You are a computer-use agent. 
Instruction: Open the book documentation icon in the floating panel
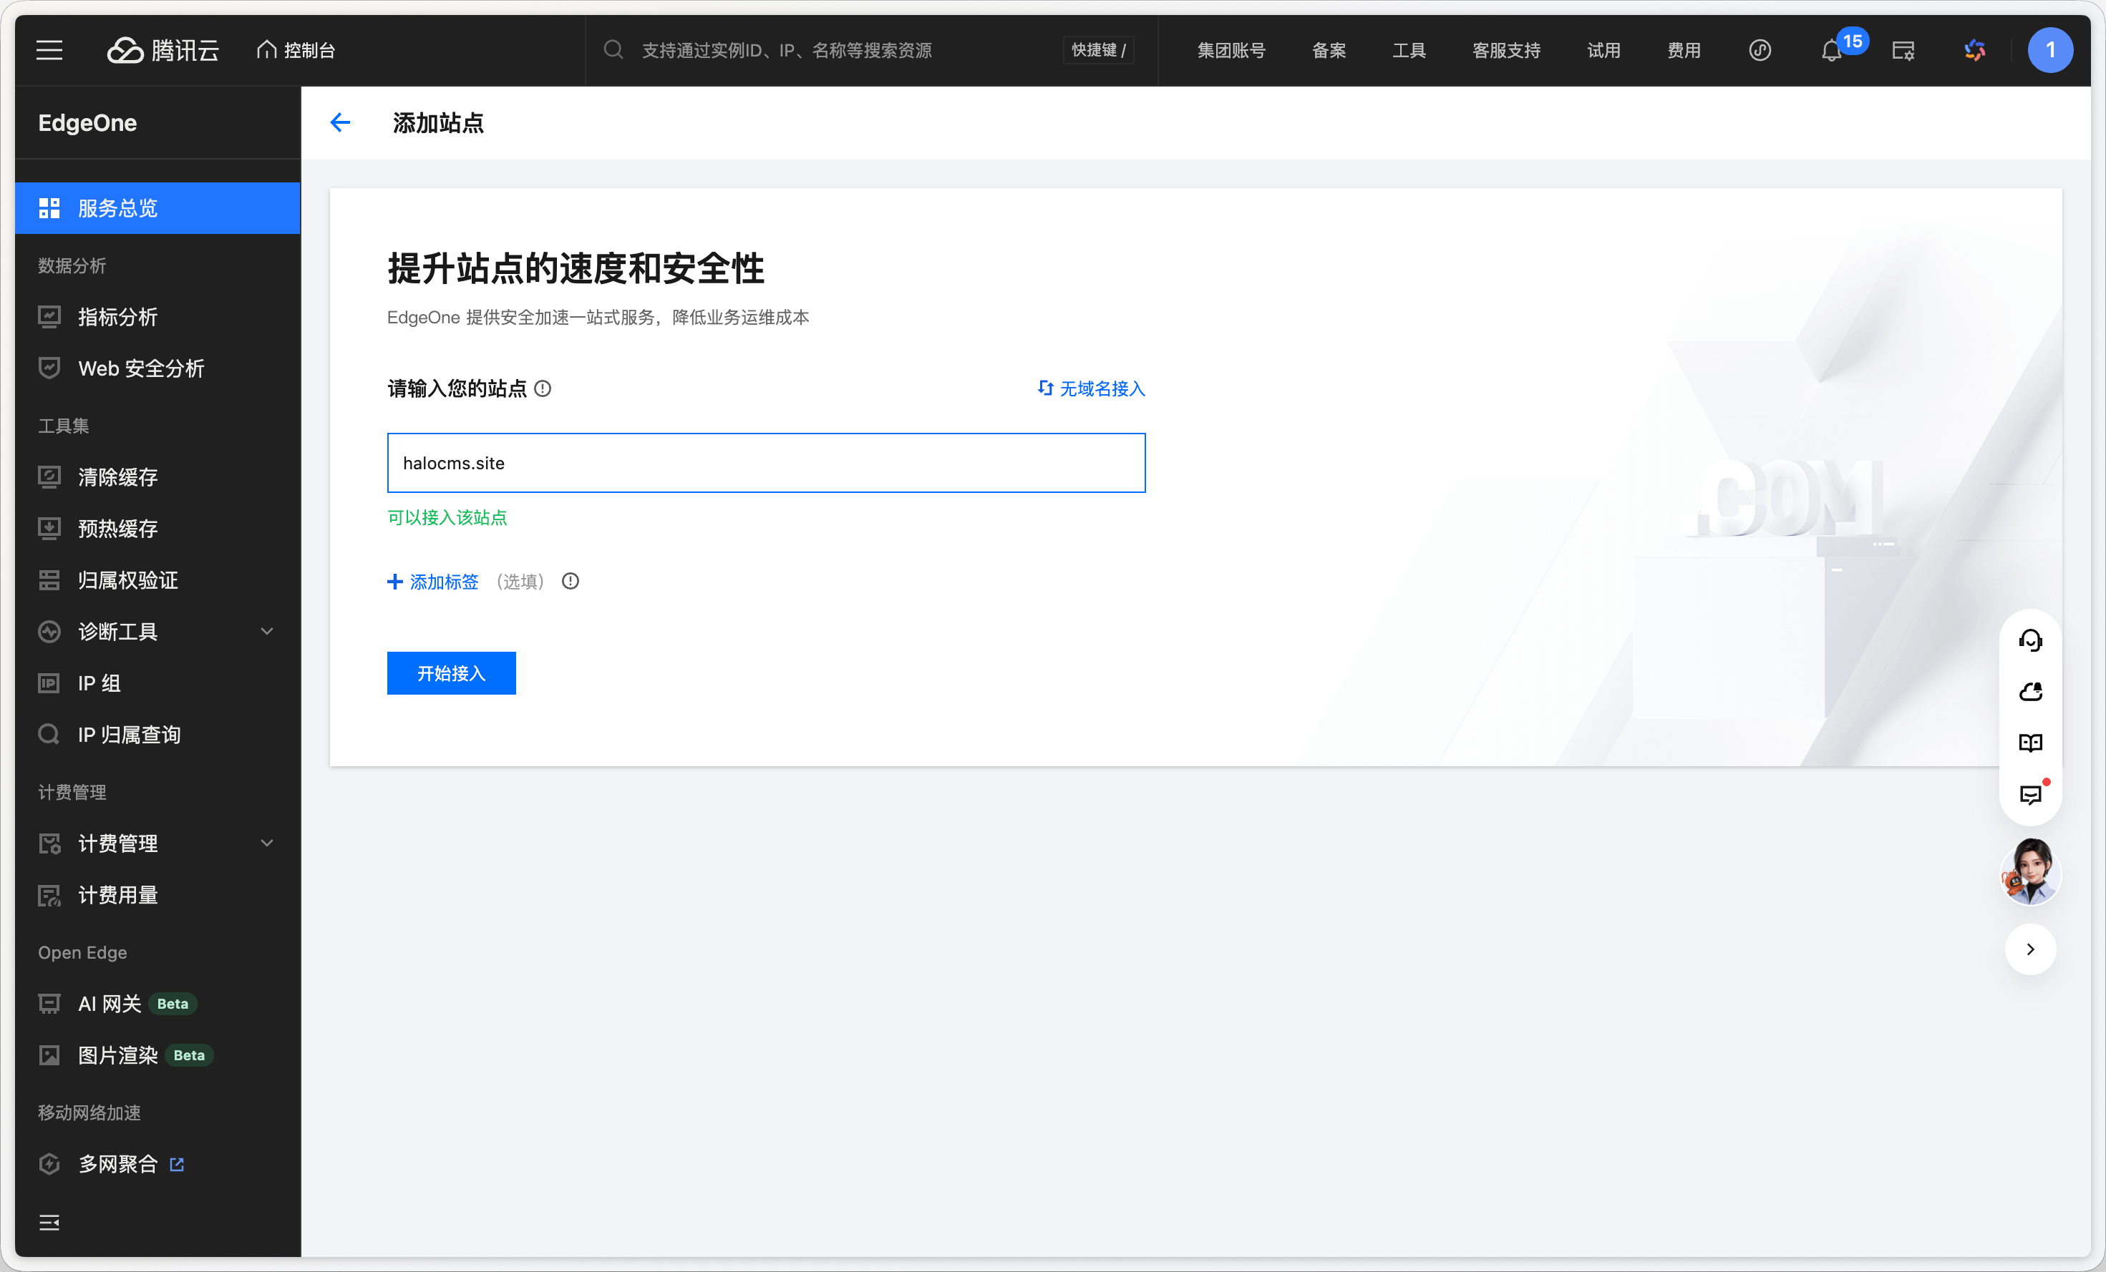point(2030,743)
